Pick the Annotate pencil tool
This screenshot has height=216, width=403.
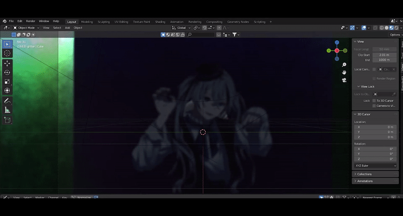[x=7, y=101]
